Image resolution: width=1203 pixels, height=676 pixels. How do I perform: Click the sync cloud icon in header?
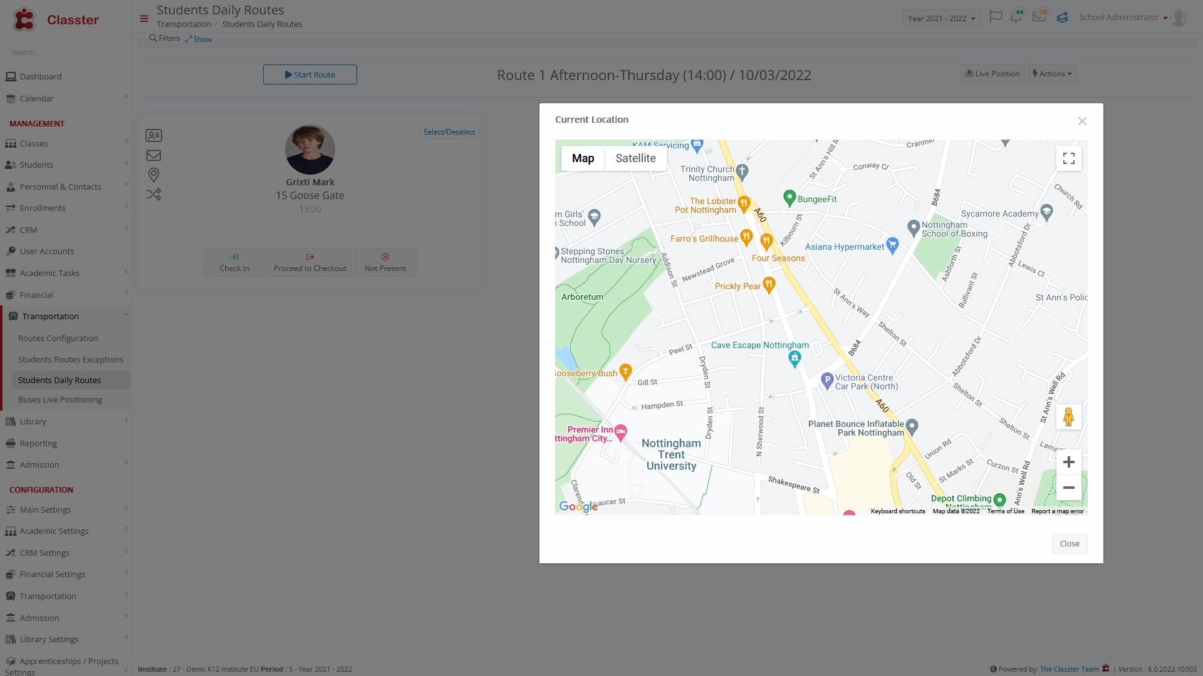[x=1062, y=18]
